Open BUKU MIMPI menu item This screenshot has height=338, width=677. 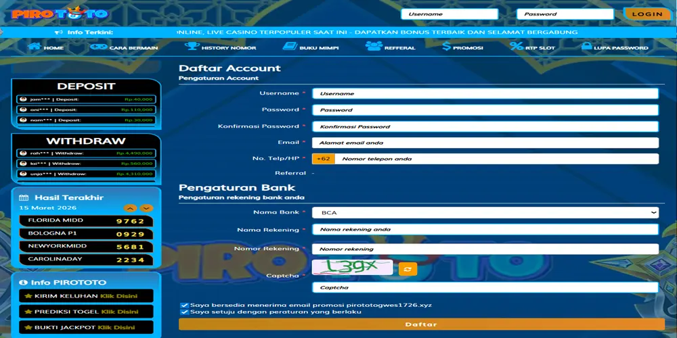(x=311, y=47)
